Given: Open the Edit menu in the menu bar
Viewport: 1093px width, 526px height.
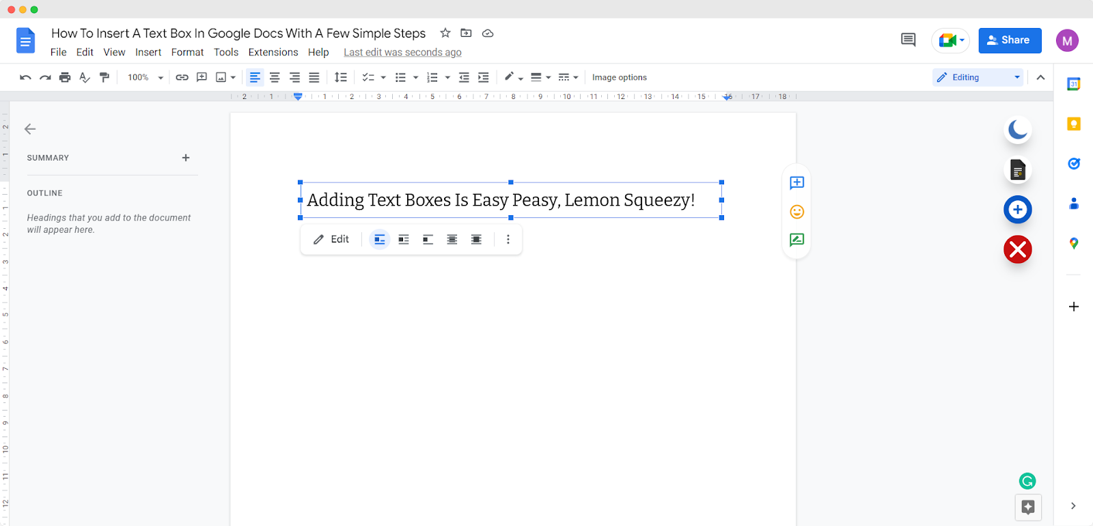Looking at the screenshot, I should tap(85, 53).
